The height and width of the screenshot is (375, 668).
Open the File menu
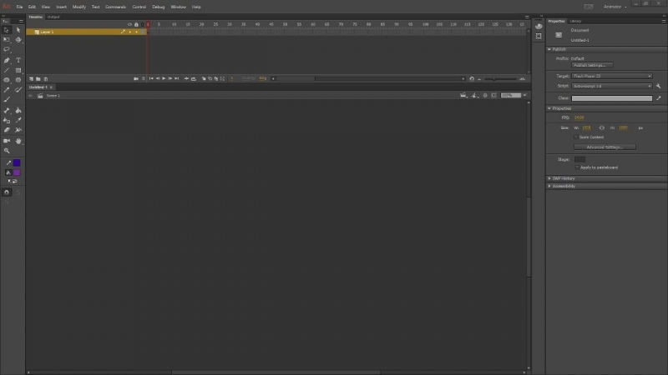(x=19, y=7)
